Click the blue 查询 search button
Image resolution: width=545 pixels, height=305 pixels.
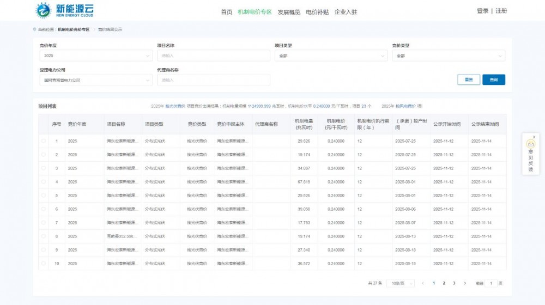tap(493, 80)
